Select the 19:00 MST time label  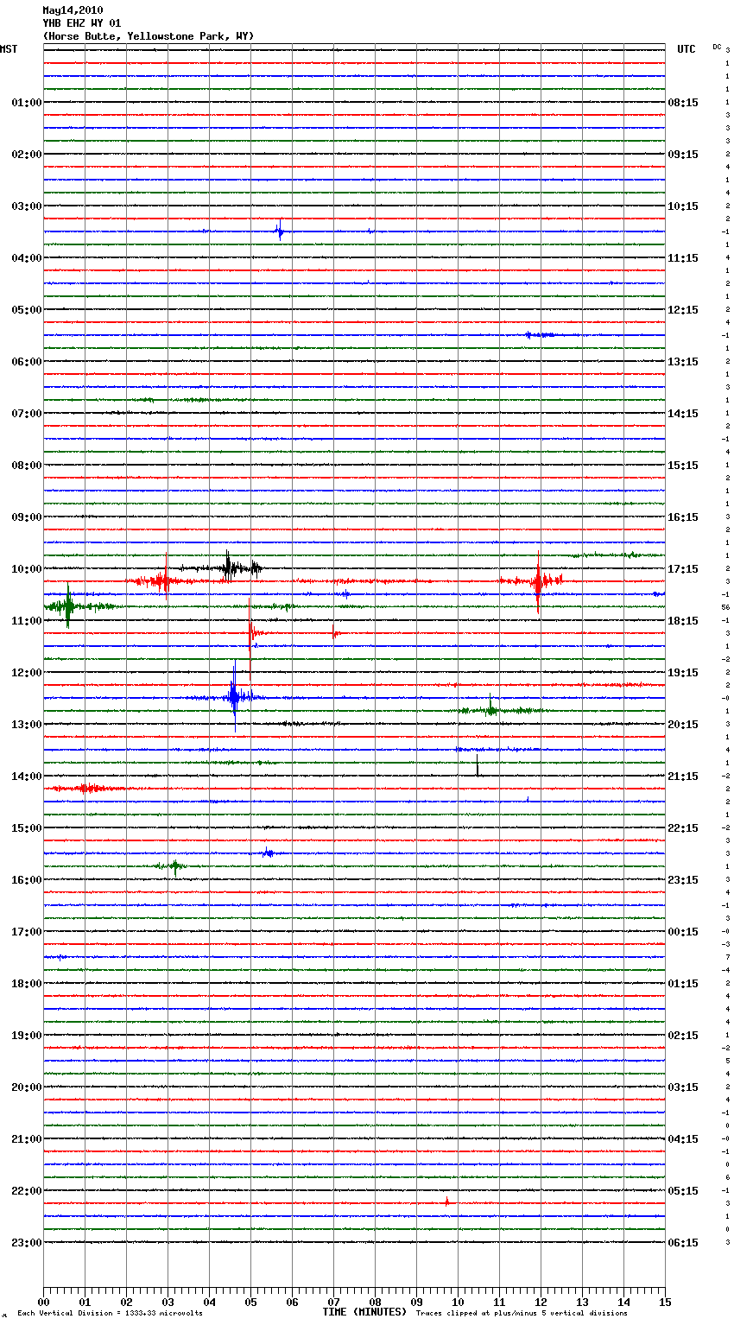click(x=26, y=1036)
